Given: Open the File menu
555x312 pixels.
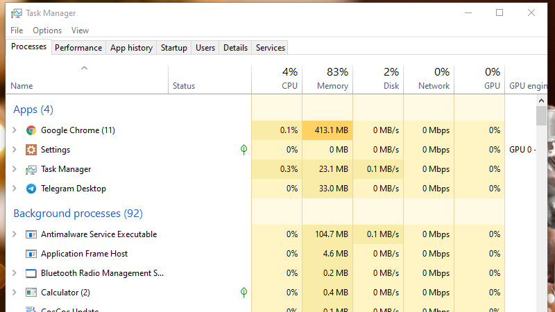Looking at the screenshot, I should (x=17, y=31).
